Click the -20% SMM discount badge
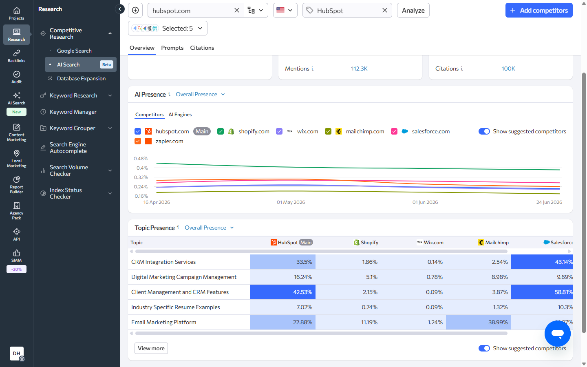The height and width of the screenshot is (367, 587). pyautogui.click(x=16, y=269)
